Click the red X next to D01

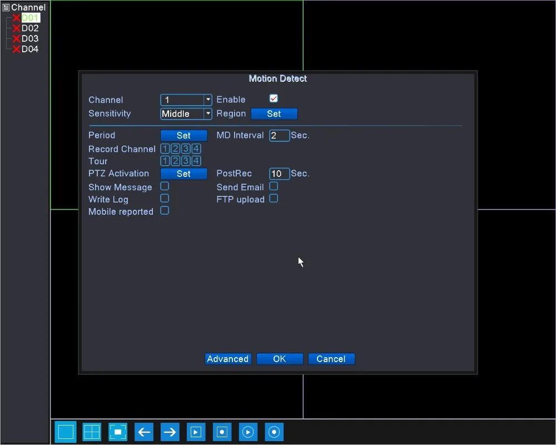coord(16,18)
